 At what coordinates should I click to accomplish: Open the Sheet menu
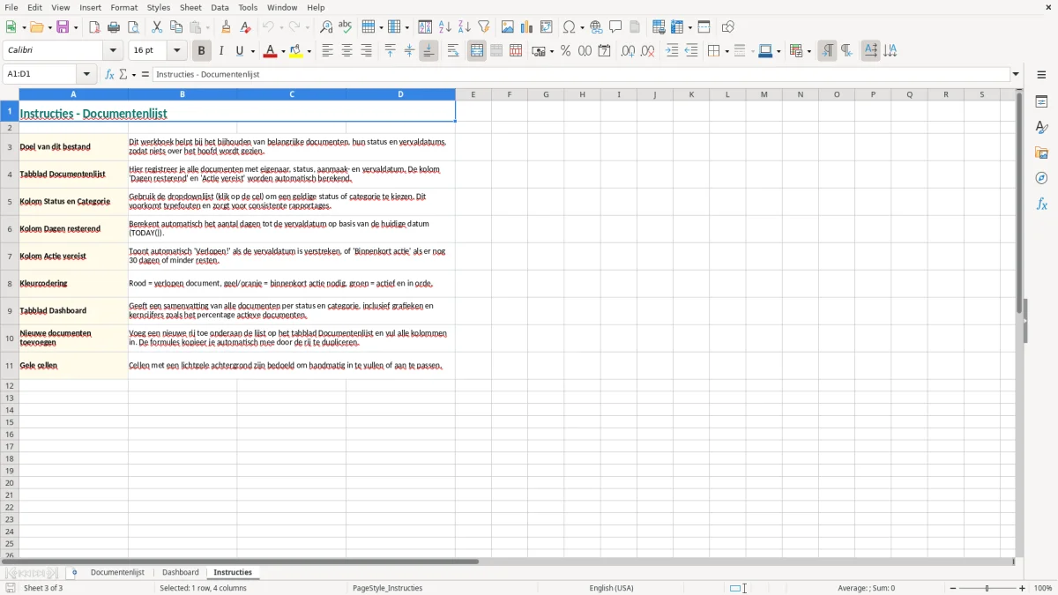coord(190,7)
